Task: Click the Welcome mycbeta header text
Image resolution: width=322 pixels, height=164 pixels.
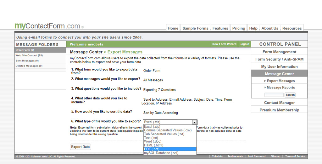Action: [x=86, y=44]
